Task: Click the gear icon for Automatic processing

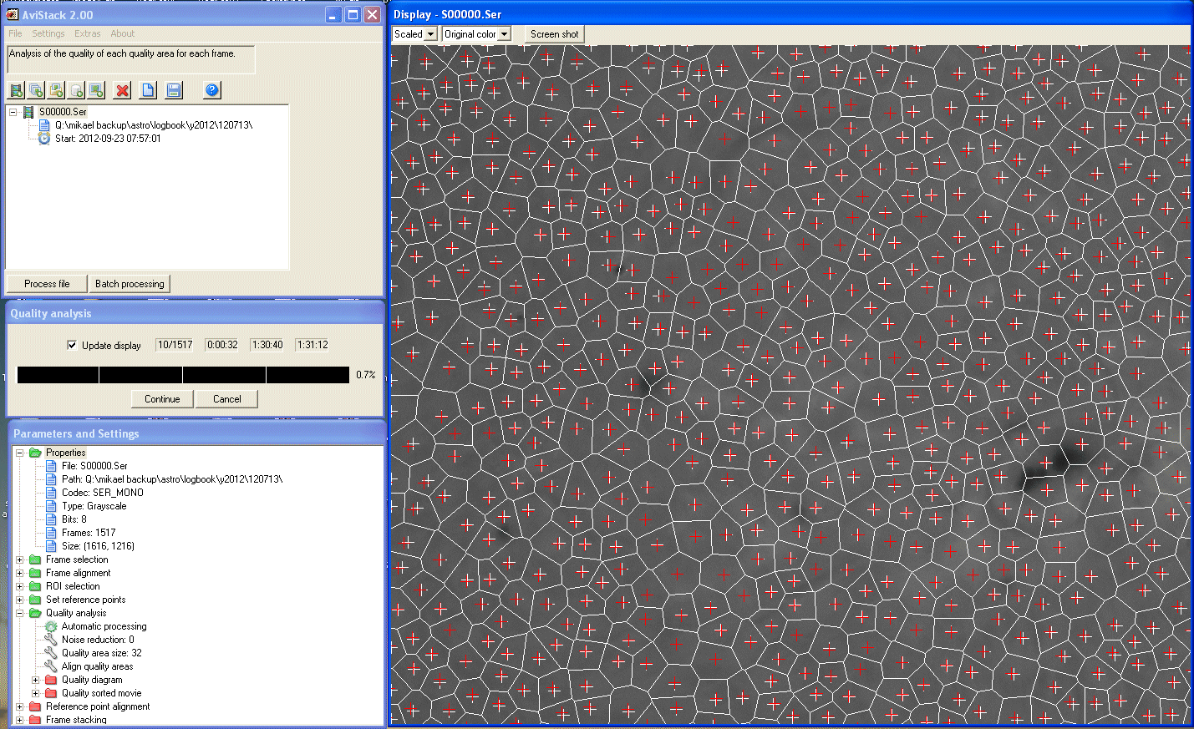Action: [51, 626]
